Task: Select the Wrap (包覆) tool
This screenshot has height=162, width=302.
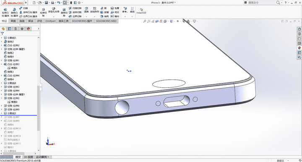Action: pyautogui.click(x=115, y=8)
